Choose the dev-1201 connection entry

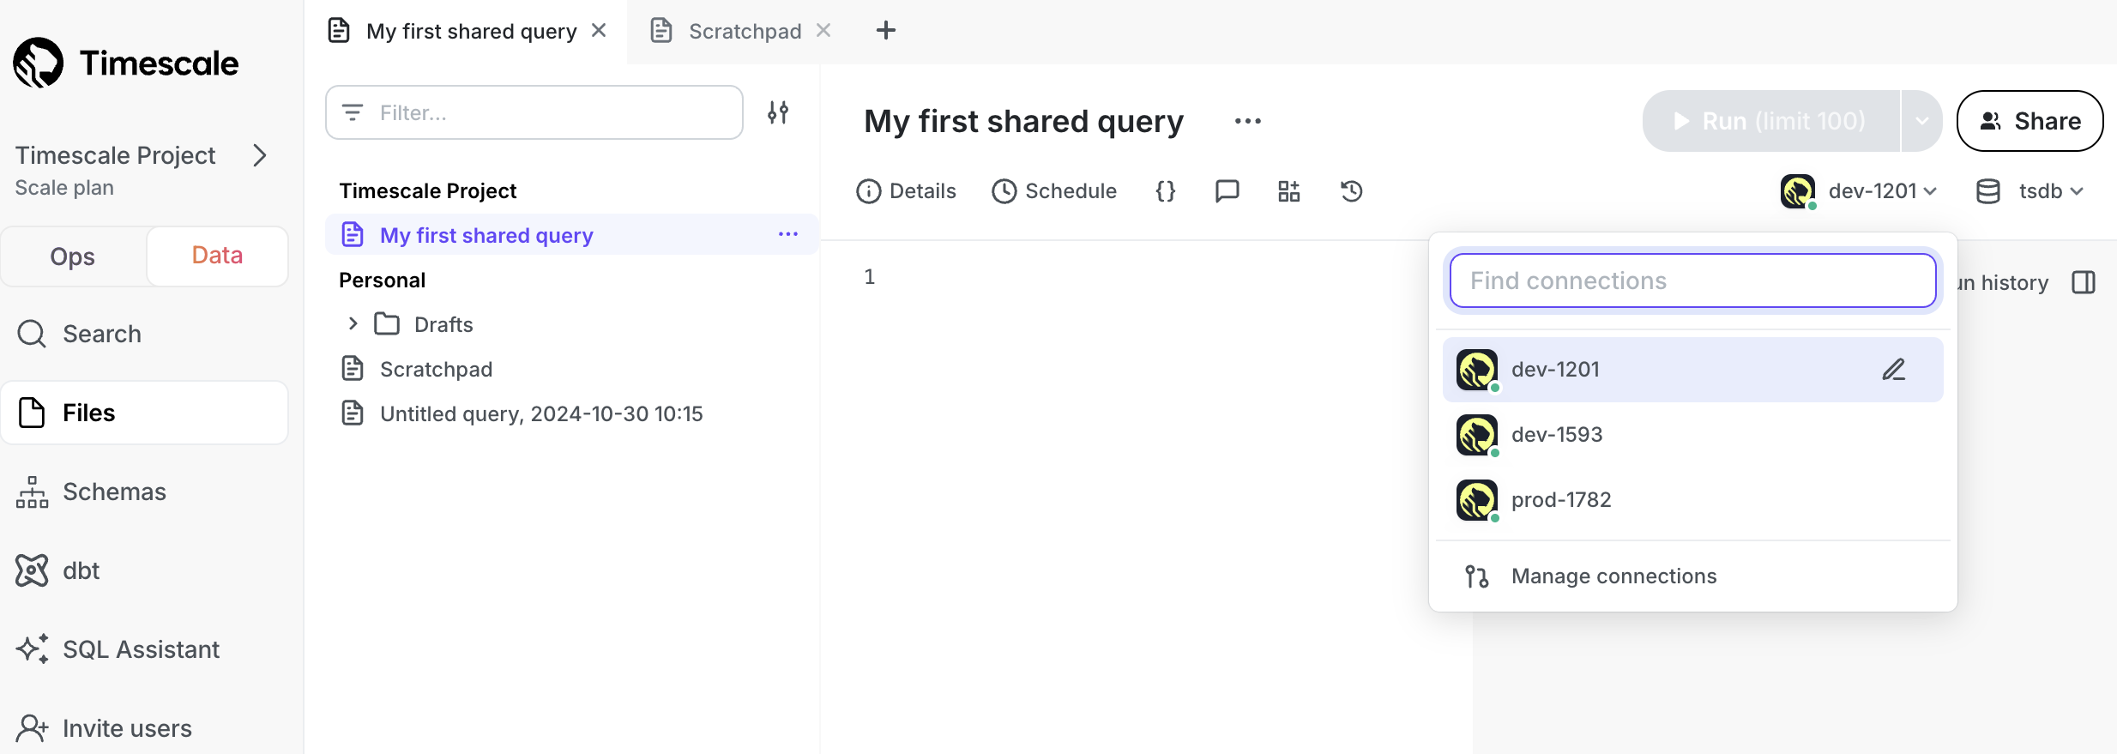(1693, 370)
